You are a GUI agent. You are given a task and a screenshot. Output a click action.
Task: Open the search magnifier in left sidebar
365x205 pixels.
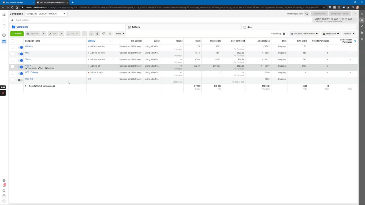[x=4, y=191]
